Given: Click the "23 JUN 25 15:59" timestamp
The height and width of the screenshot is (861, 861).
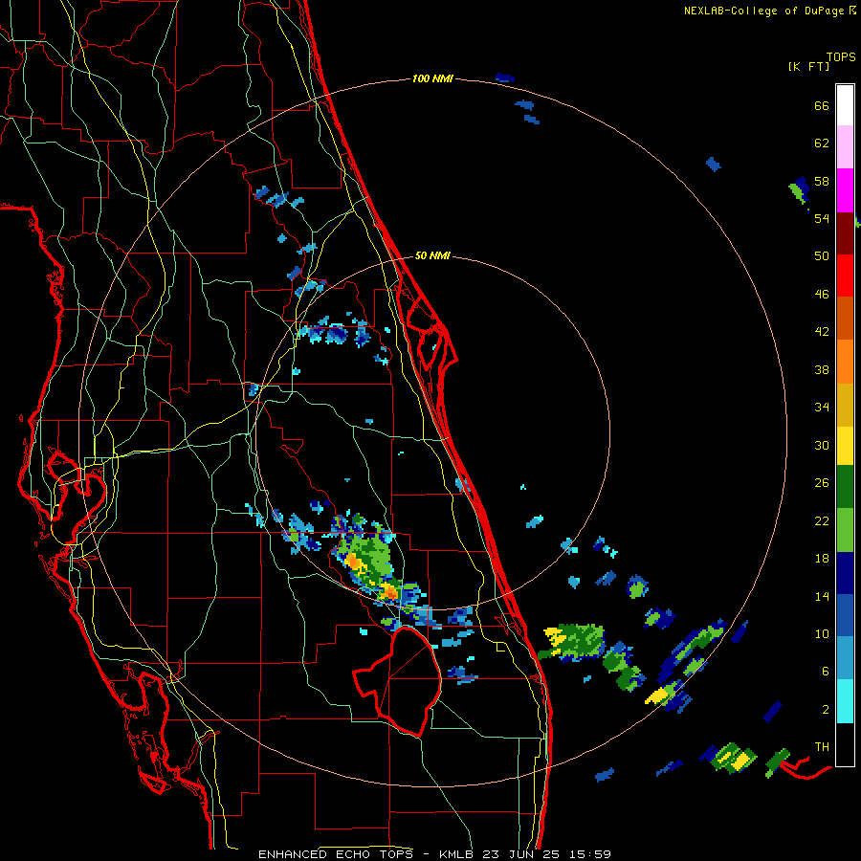Looking at the screenshot, I should (x=546, y=854).
